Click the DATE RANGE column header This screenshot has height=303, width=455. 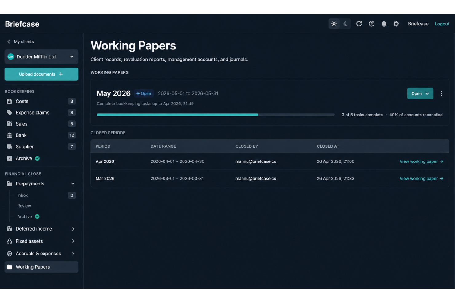[163, 146]
